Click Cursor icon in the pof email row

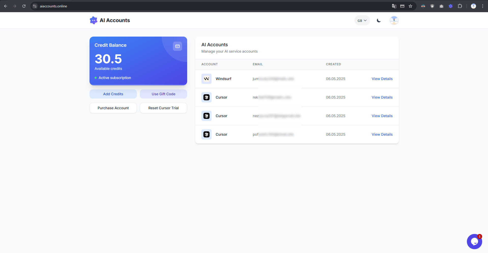click(x=206, y=134)
